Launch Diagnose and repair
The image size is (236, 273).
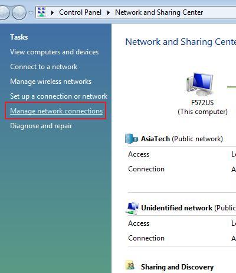(x=41, y=126)
